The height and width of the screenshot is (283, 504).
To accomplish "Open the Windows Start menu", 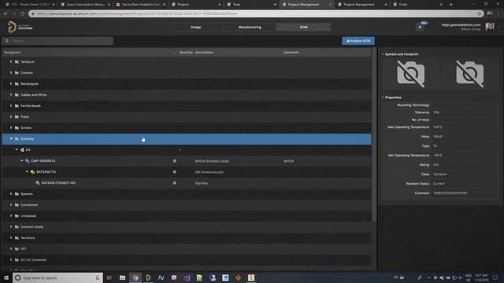I will 6,277.
